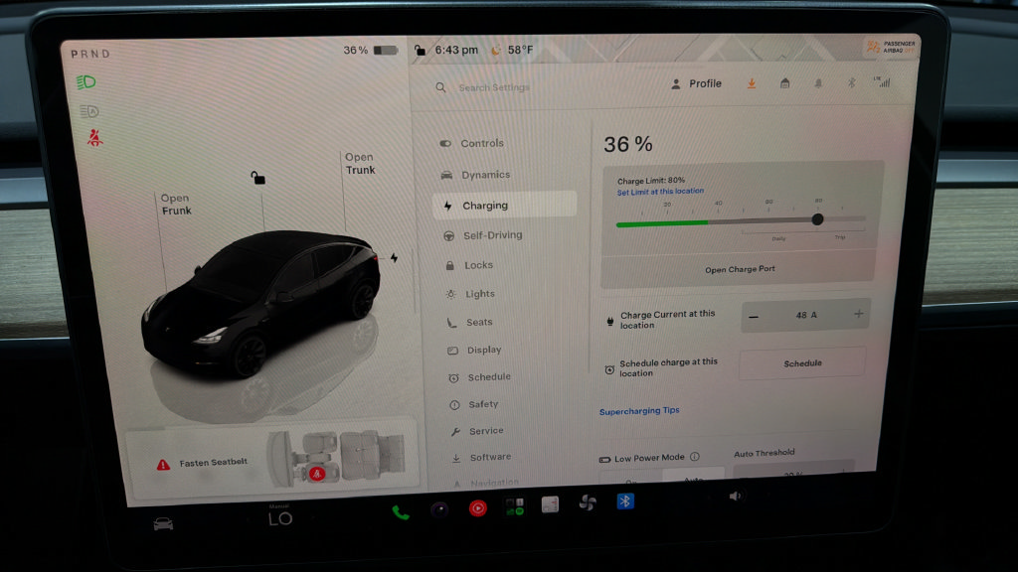Tap the software update download arrow icon
Screen dimensions: 1018x572
tap(752, 83)
